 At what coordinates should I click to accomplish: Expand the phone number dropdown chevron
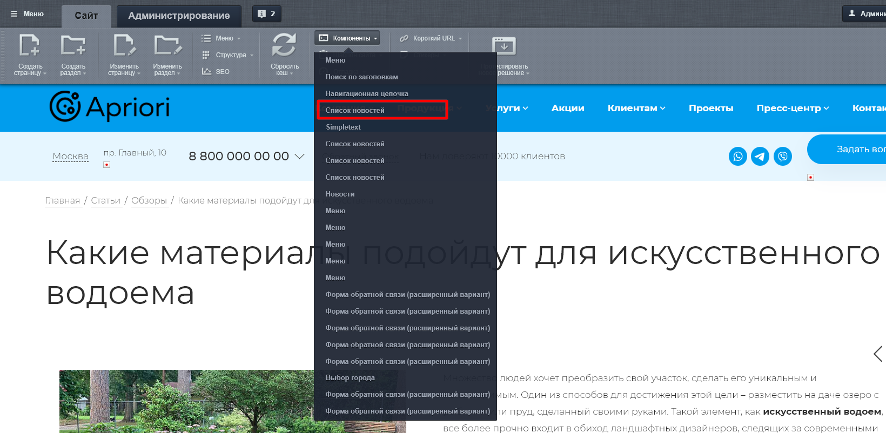pyautogui.click(x=299, y=157)
